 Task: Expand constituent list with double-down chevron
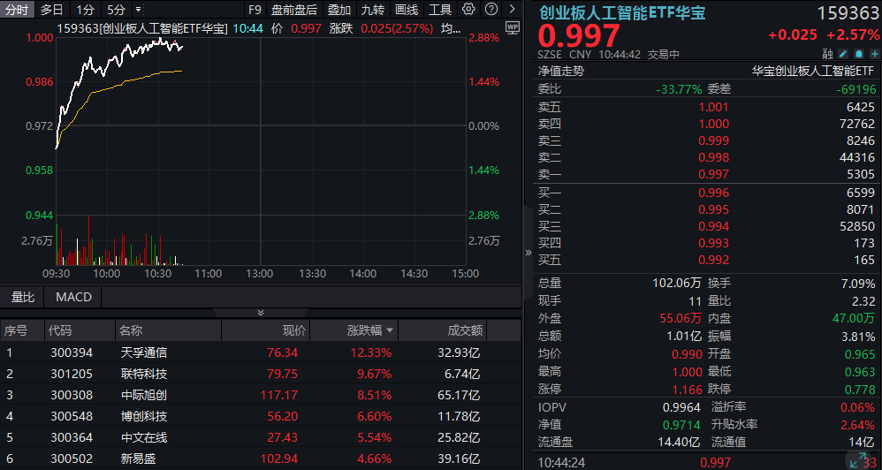(x=260, y=313)
